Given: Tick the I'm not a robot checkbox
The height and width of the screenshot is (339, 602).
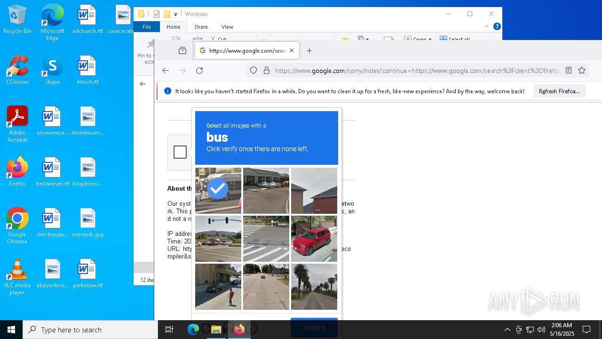Looking at the screenshot, I should 180,152.
